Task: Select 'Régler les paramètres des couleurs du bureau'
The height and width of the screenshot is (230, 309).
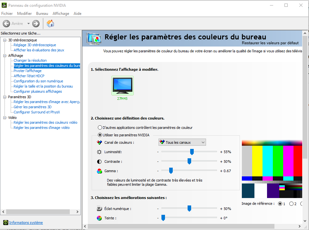Action: 47,66
